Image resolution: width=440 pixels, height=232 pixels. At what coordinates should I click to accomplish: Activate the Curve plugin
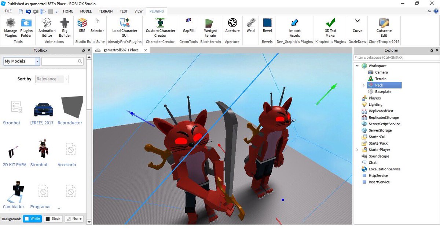click(x=357, y=26)
